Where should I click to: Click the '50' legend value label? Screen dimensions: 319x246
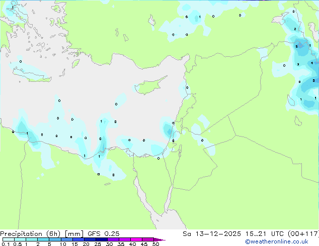pos(155,244)
